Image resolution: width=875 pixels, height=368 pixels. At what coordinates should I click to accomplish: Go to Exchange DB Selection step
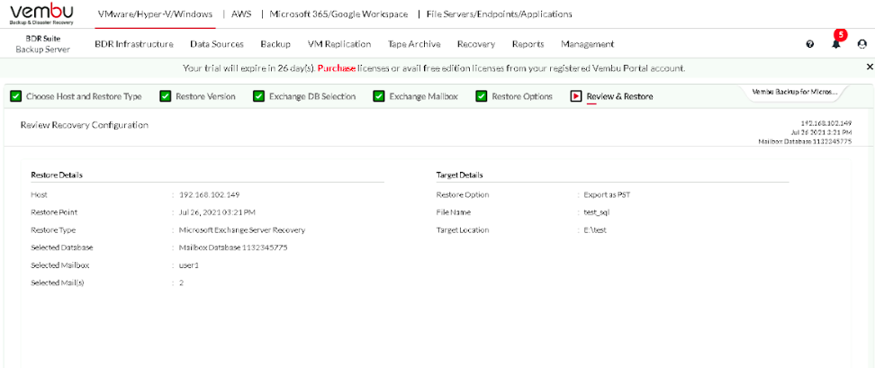(312, 96)
